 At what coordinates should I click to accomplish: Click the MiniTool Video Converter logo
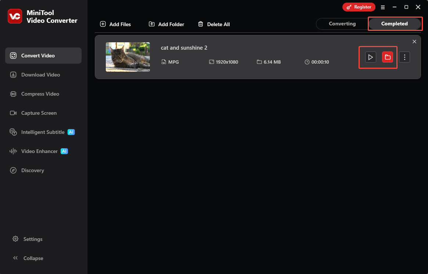pos(15,17)
